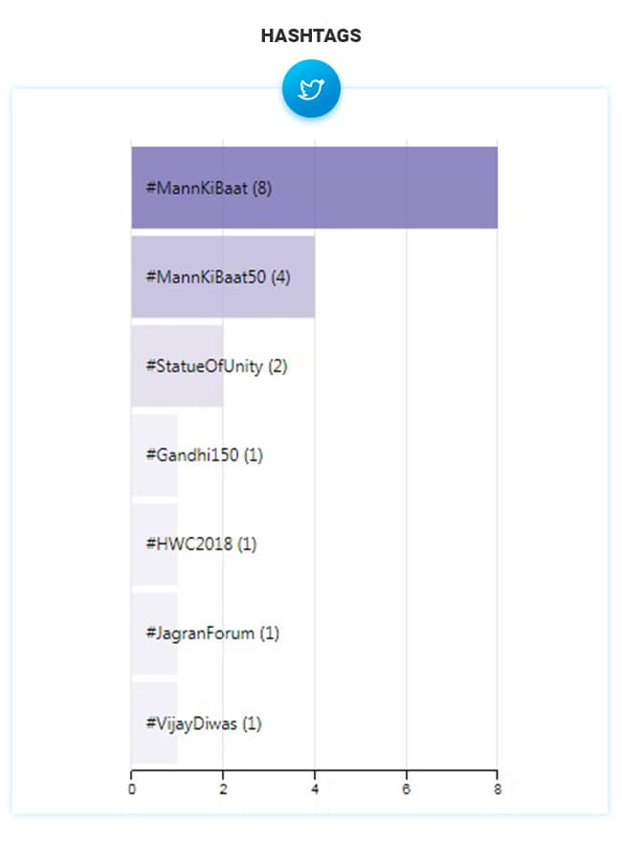Select the pale bar beside #VijayDiwas
The height and width of the screenshot is (846, 622).
point(138,724)
